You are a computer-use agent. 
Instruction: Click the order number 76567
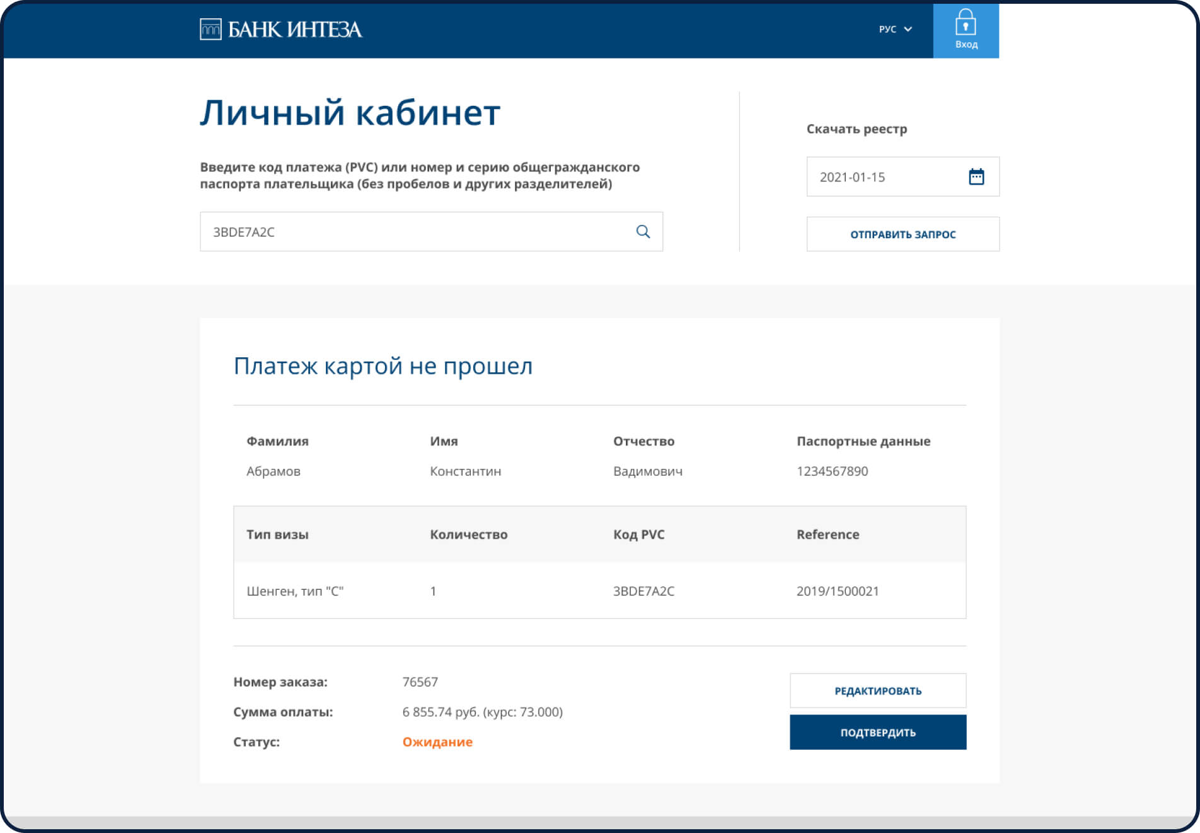(x=420, y=682)
